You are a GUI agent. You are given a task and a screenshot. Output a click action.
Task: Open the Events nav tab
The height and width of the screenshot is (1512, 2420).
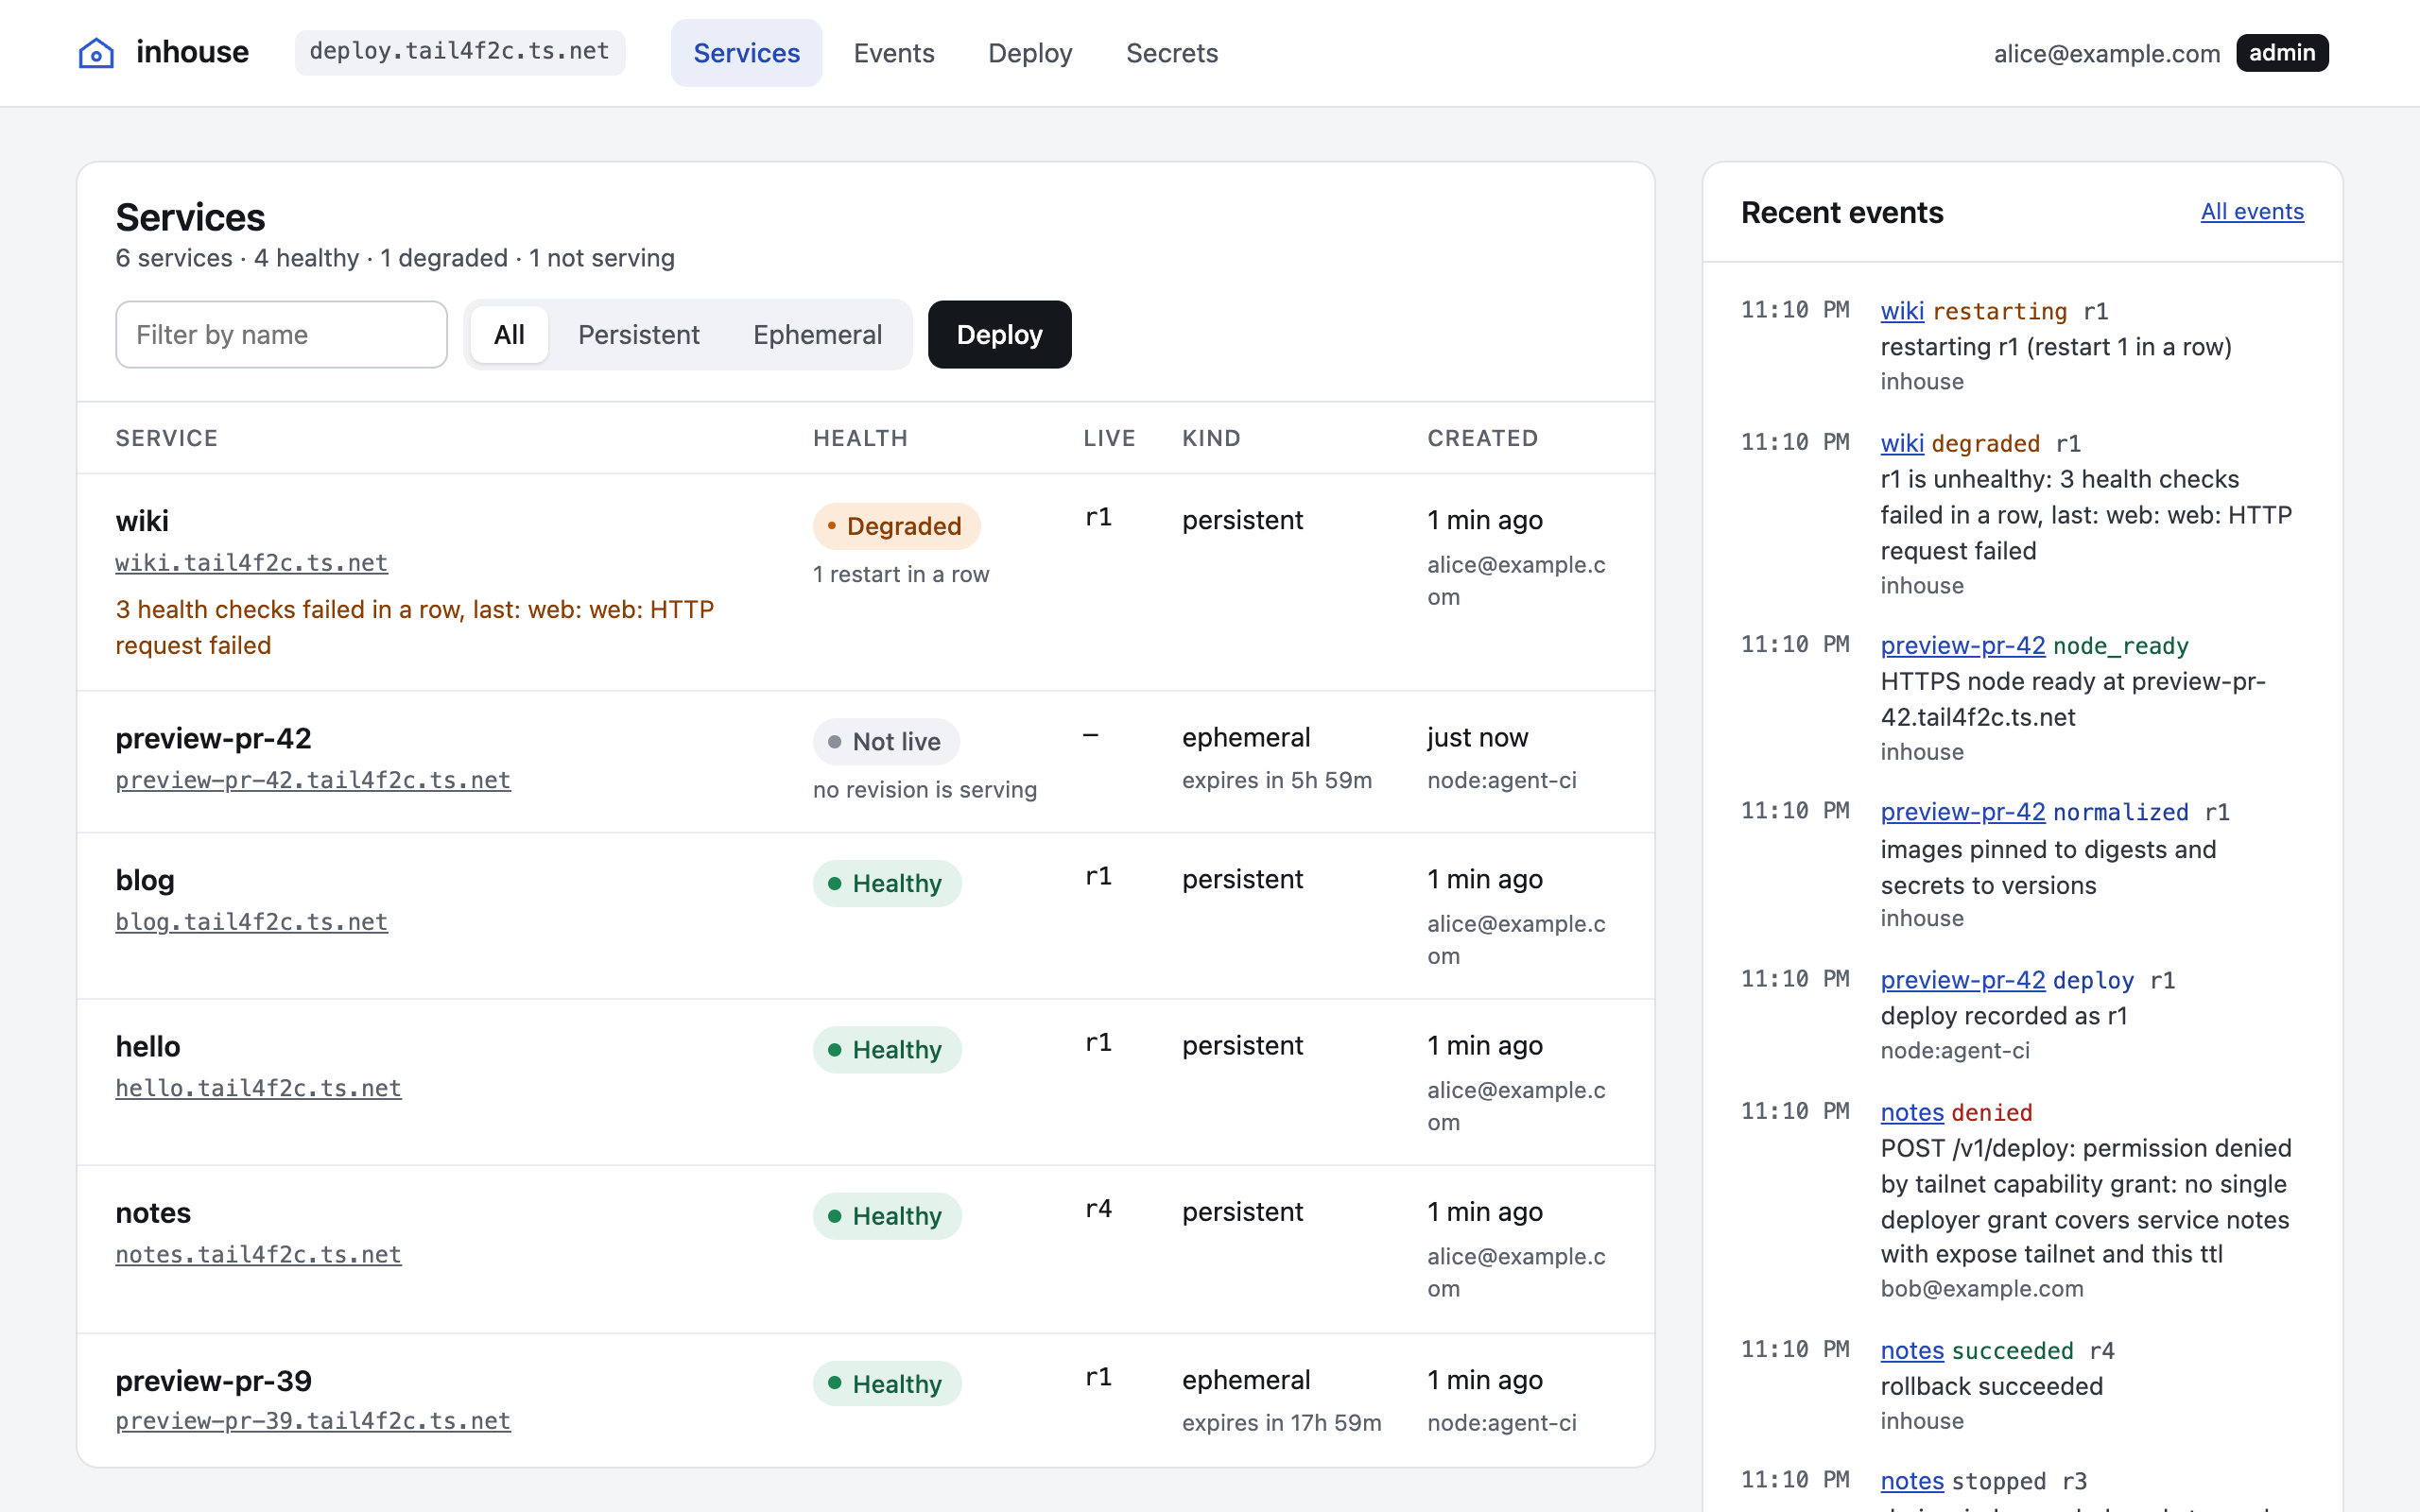893,53
